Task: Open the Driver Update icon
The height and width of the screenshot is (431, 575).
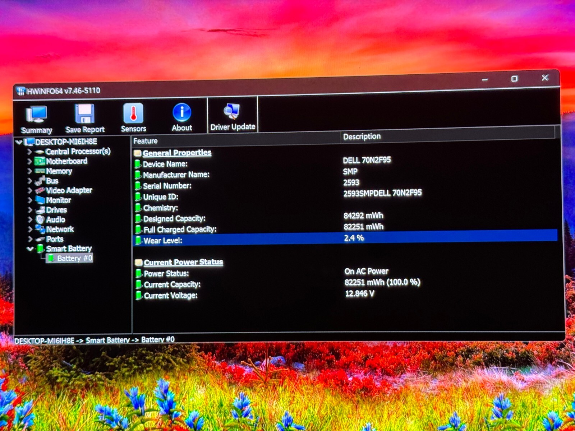Action: (232, 111)
